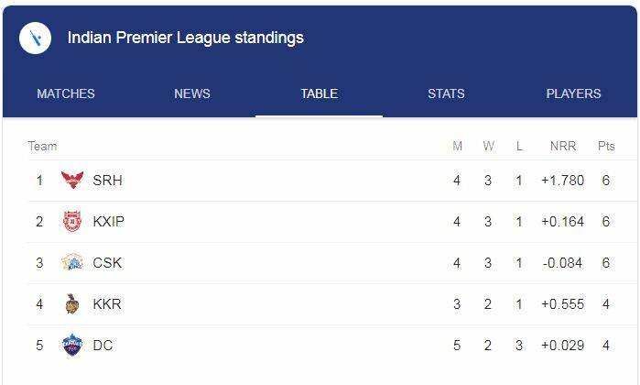Select the CSK team name
The image size is (640, 385).
107,263
